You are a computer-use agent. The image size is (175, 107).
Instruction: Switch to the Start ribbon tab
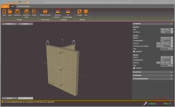click(12, 6)
